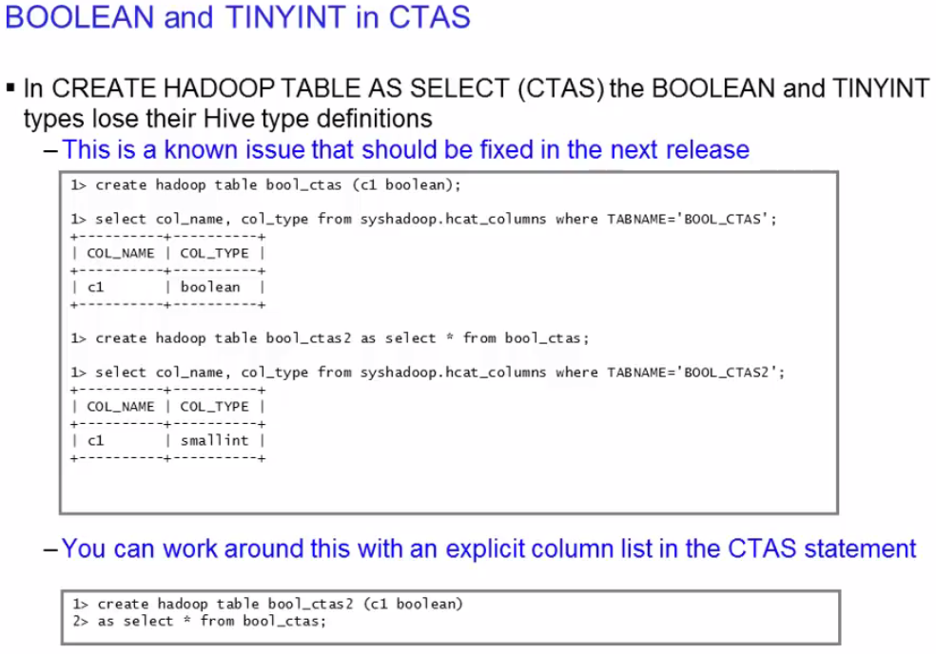The width and height of the screenshot is (936, 654).
Task: Click the COL_NAME header above the smallint row
Action: coord(121,407)
